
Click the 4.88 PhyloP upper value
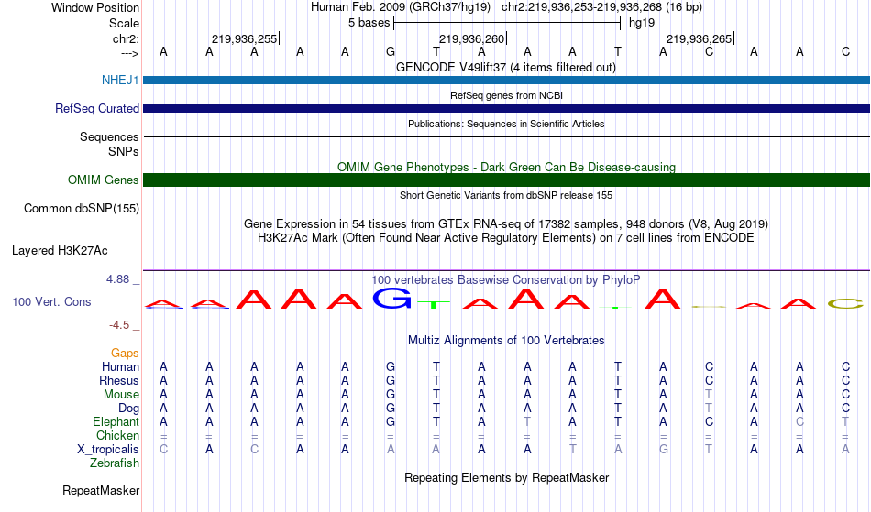tap(117, 279)
